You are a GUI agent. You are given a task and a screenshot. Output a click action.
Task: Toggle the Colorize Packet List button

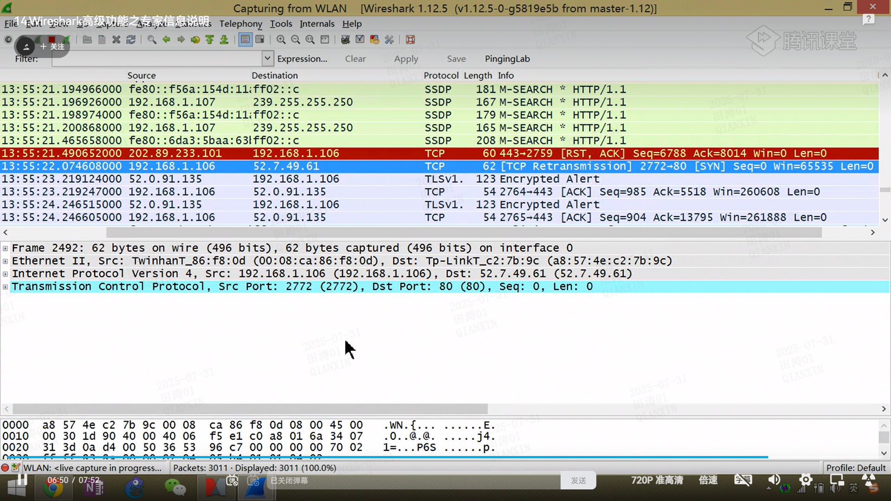click(245, 39)
